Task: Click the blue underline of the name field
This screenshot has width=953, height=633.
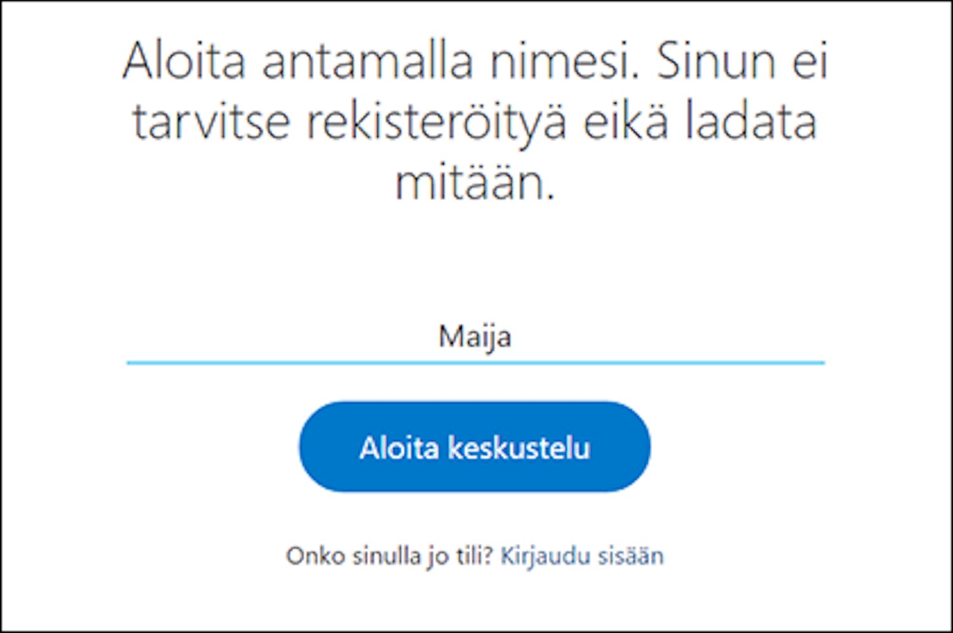Action: coord(475,362)
